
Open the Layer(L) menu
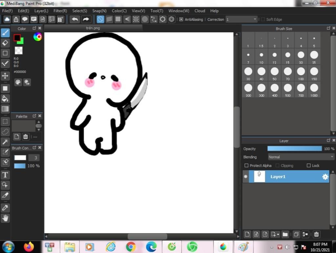(41, 11)
